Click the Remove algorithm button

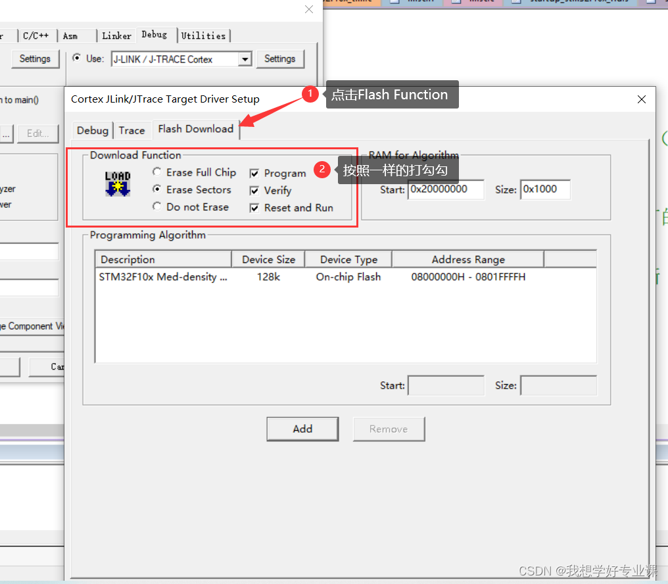coord(389,429)
